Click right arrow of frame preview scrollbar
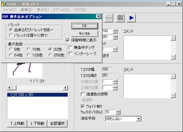Screen dimensions: 183x132 click(66, 88)
